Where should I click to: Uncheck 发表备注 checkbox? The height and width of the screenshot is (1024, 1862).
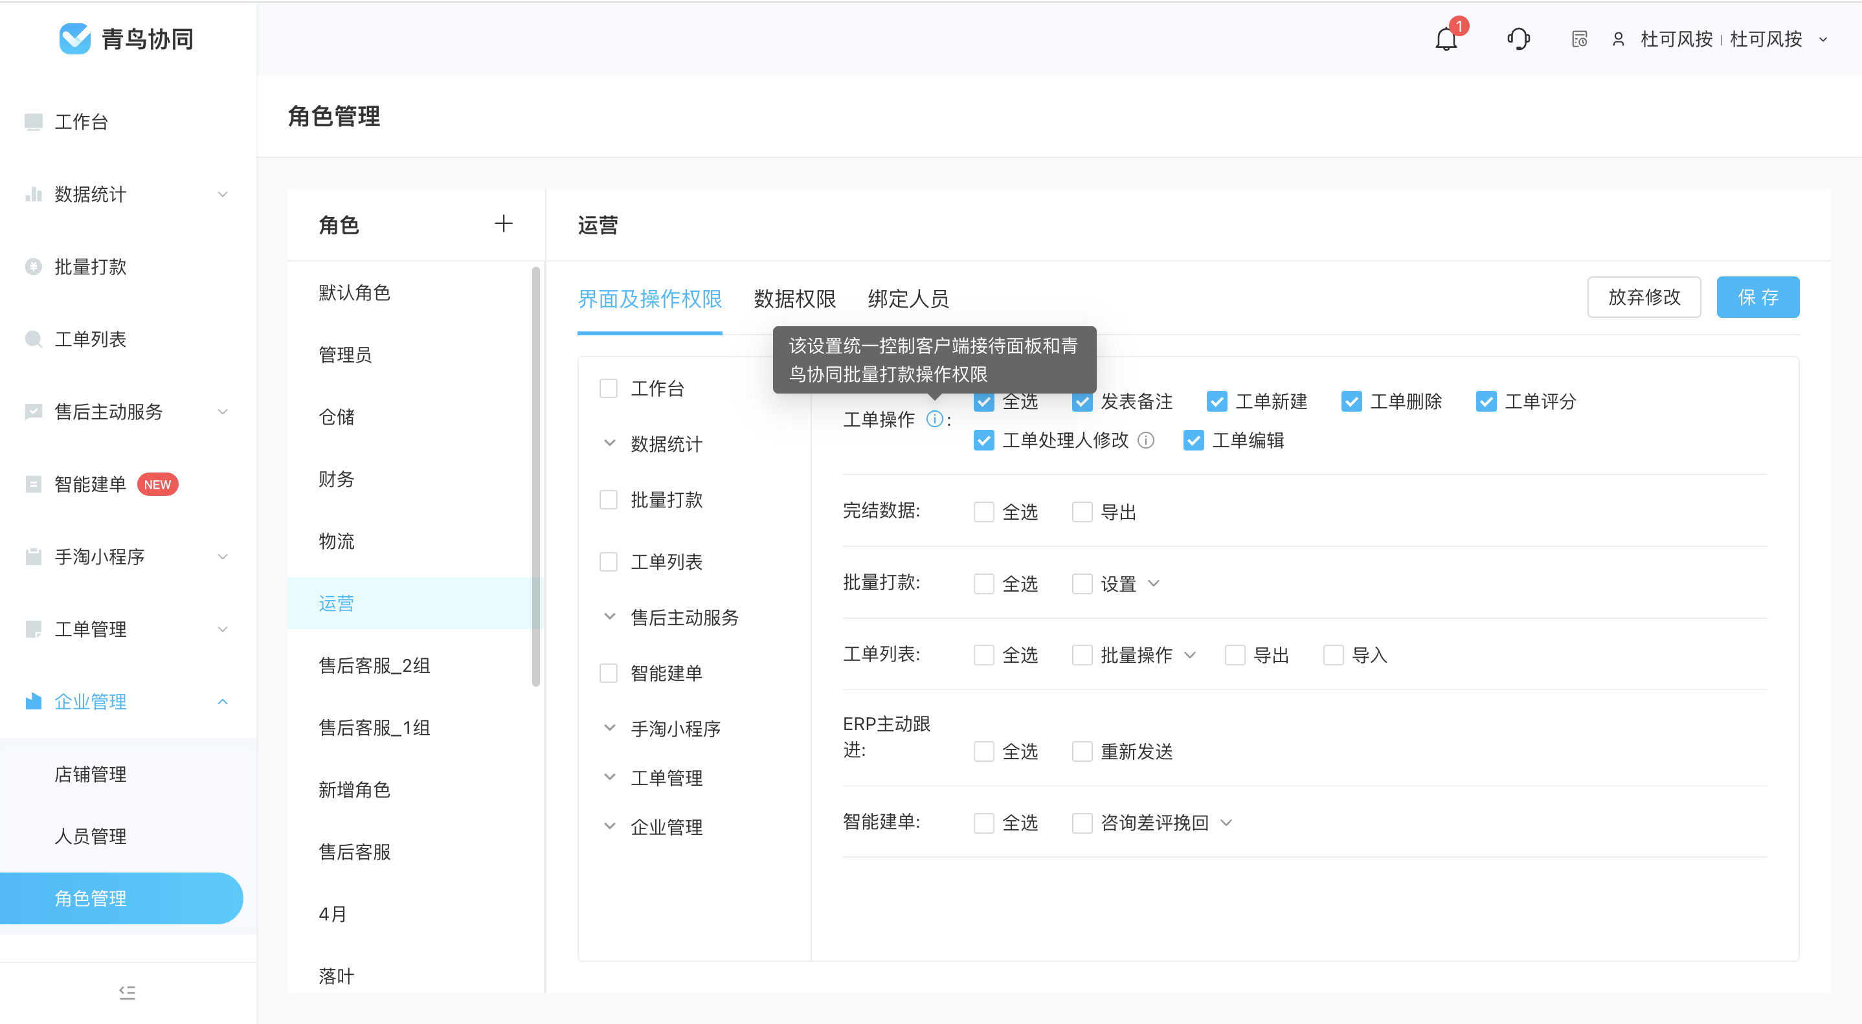[x=1081, y=401]
